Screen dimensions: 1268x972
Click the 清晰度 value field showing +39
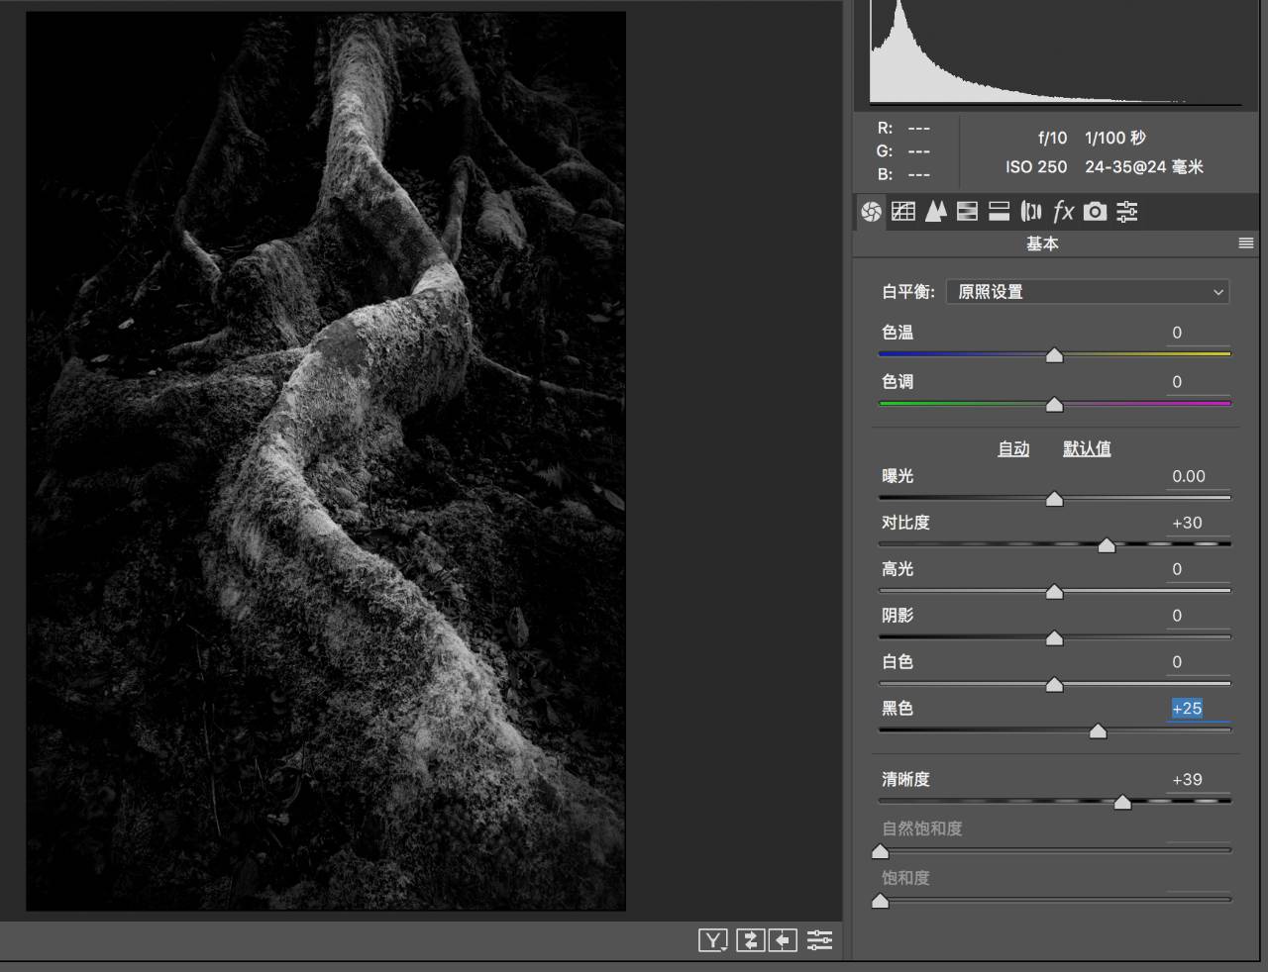[x=1198, y=780]
